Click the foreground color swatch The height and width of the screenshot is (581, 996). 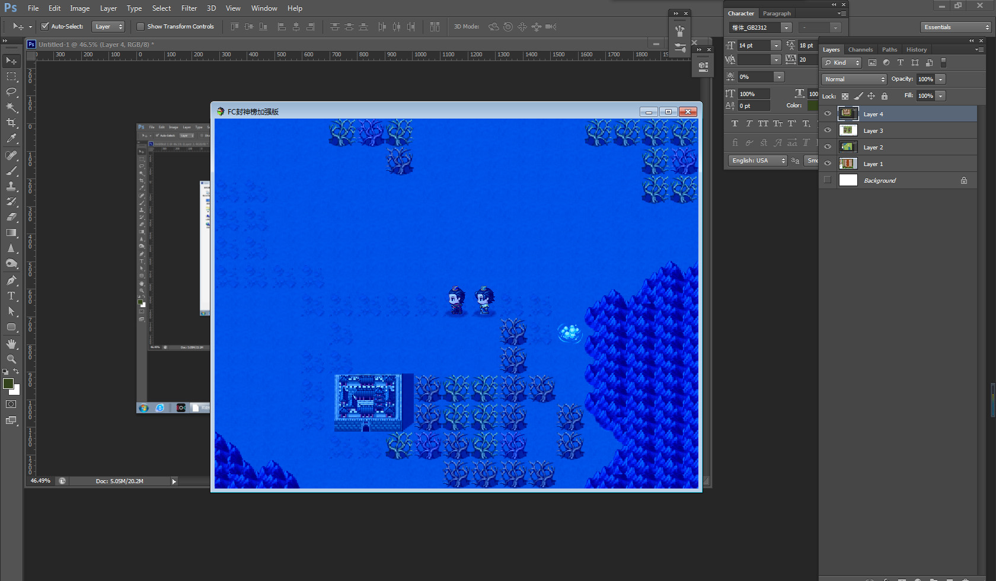[8, 384]
